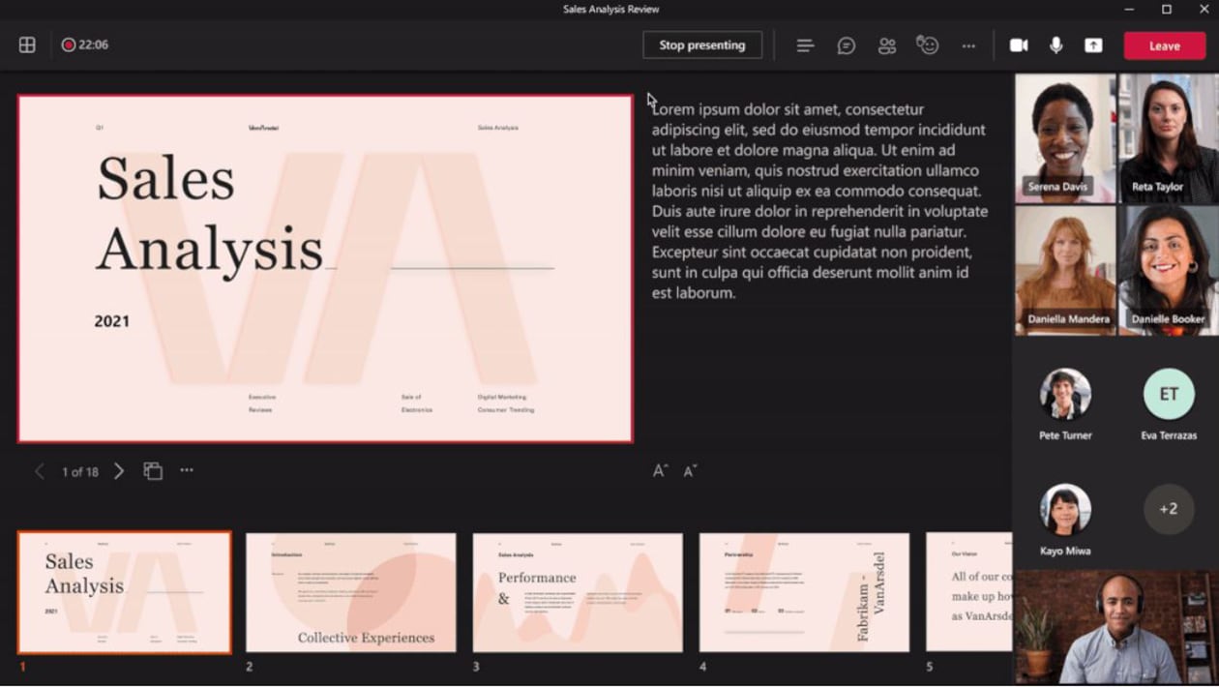The height and width of the screenshot is (687, 1219).
Task: Click the 'Kayo Miwa' name label
Action: coord(1065,551)
